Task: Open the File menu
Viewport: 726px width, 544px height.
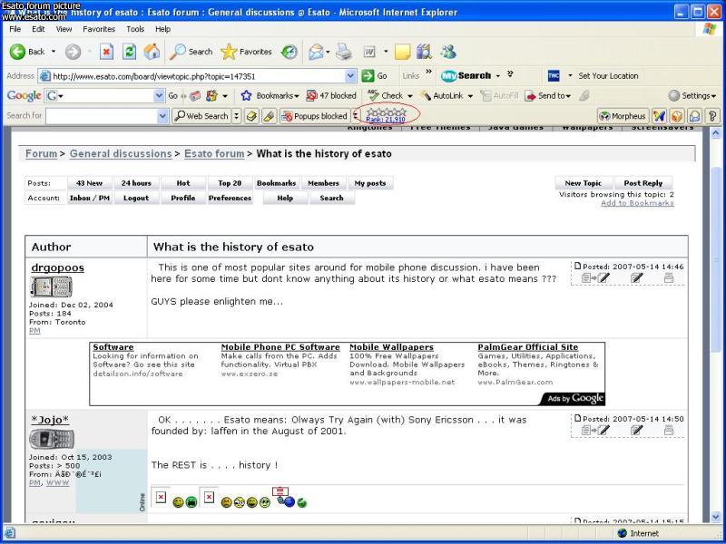Action: click(x=15, y=29)
